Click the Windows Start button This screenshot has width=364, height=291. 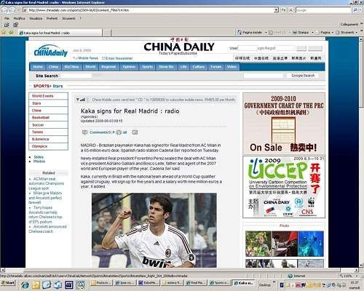pos(8,283)
